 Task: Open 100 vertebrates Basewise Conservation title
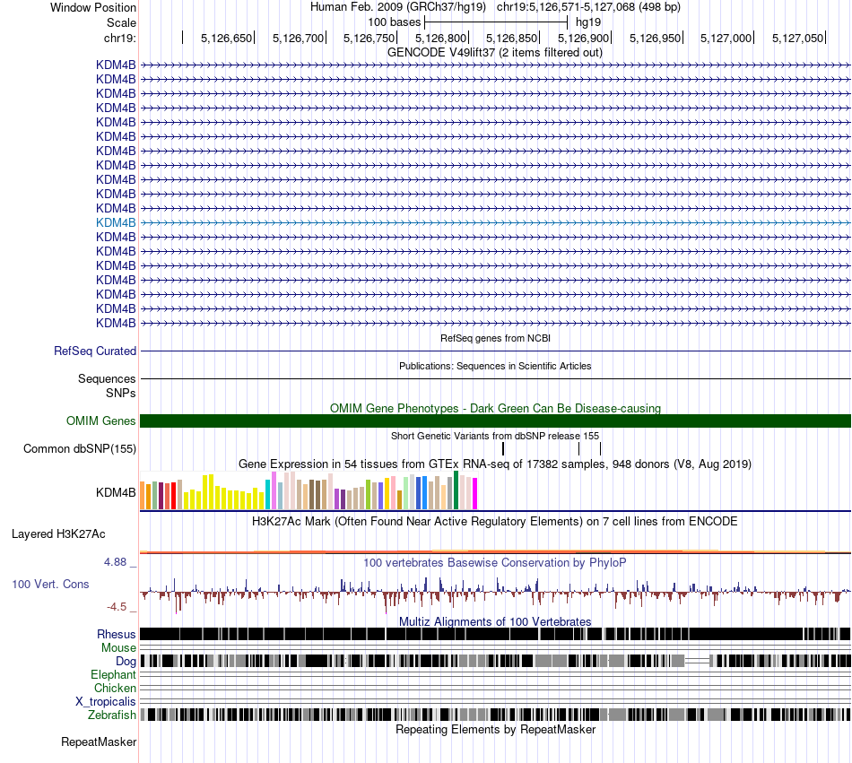tap(495, 562)
